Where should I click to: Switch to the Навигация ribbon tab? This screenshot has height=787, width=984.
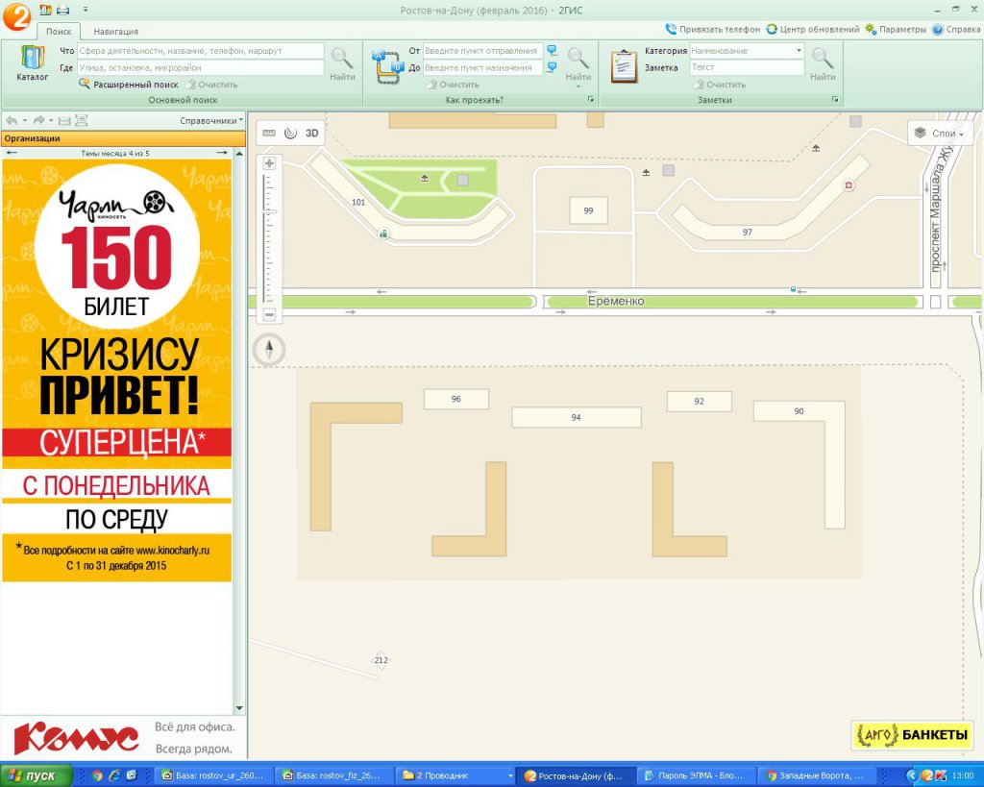[115, 31]
